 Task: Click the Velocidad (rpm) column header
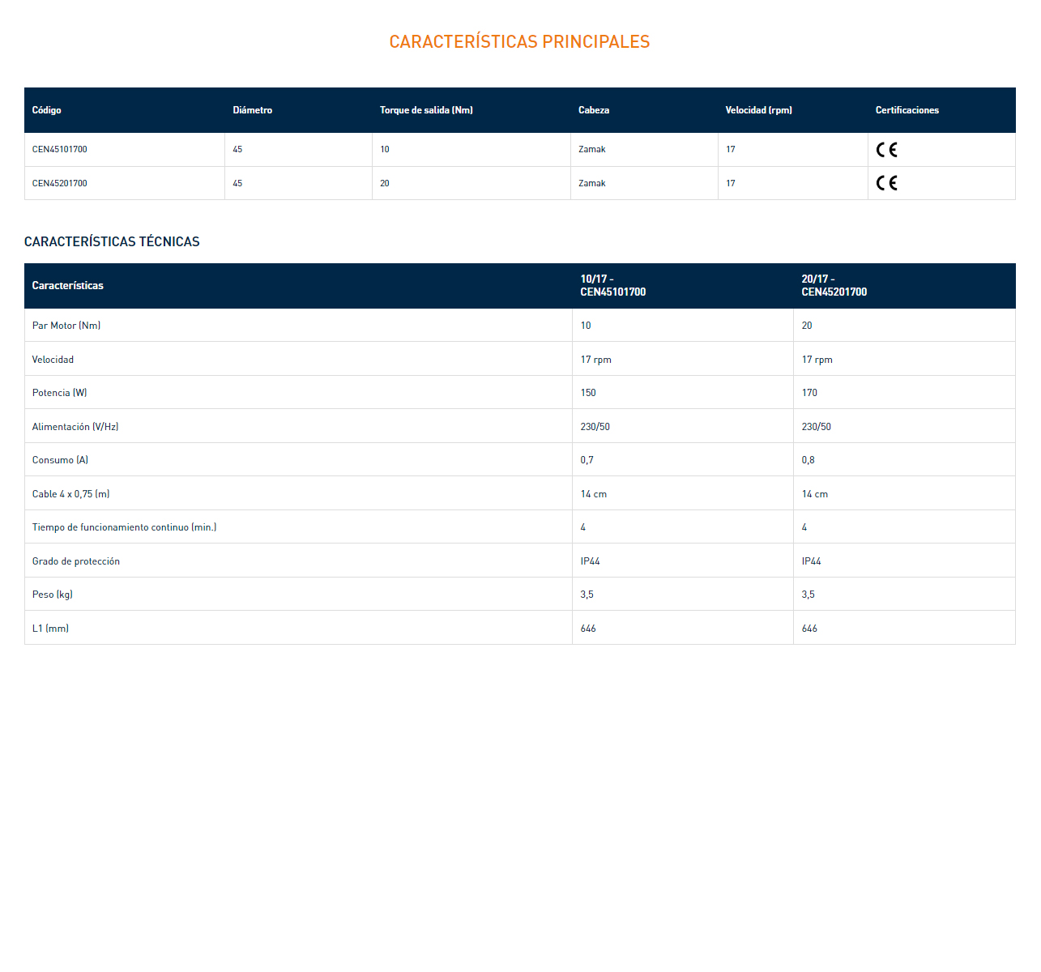[758, 110]
